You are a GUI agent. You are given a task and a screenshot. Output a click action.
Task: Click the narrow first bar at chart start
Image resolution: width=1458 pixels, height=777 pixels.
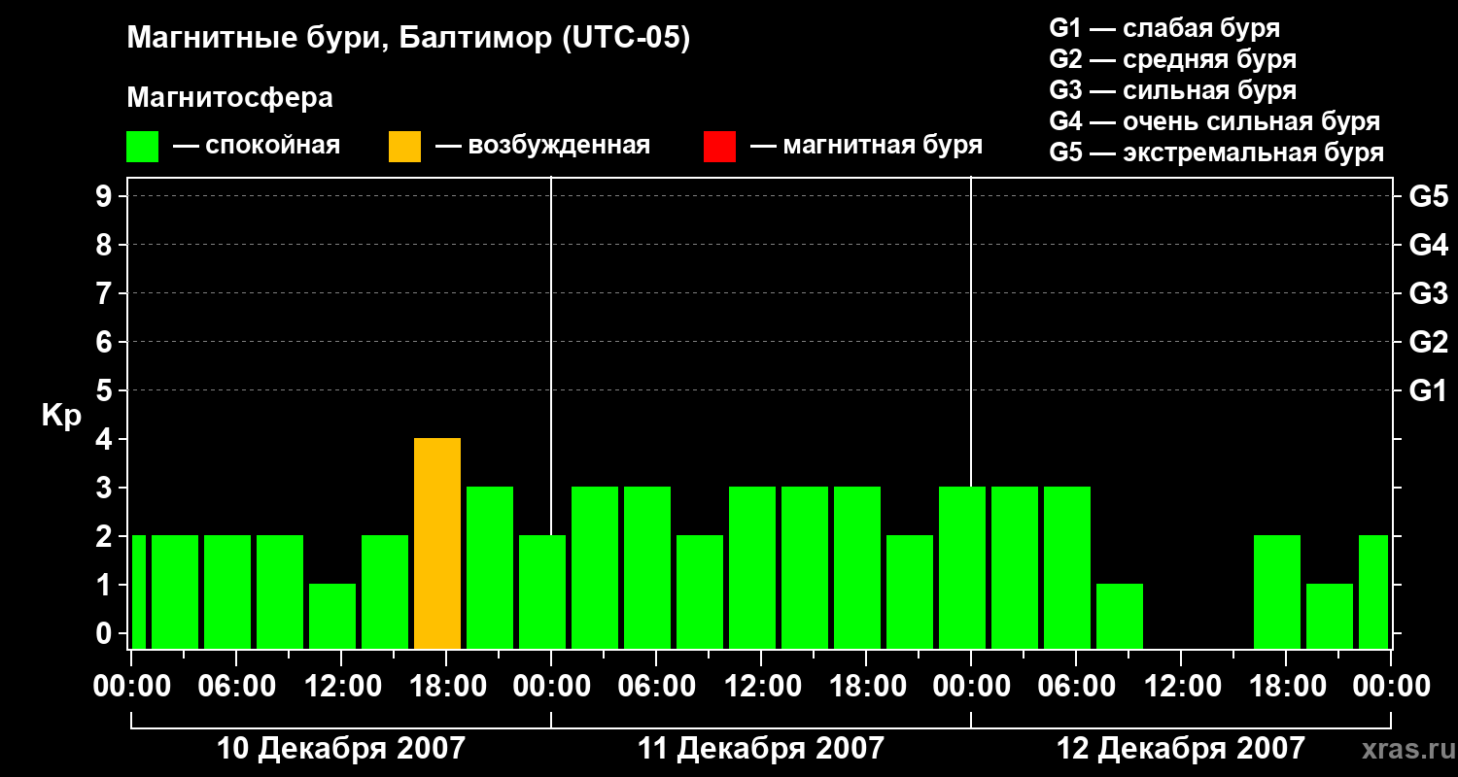click(138, 592)
